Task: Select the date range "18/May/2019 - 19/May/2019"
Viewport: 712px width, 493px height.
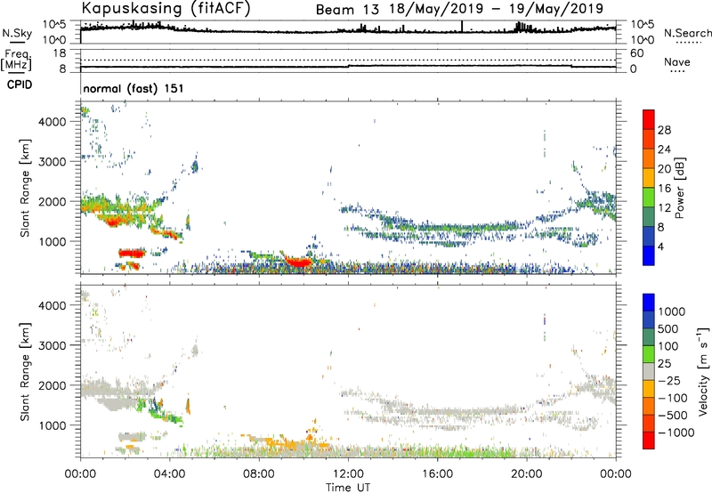Action: [x=497, y=9]
